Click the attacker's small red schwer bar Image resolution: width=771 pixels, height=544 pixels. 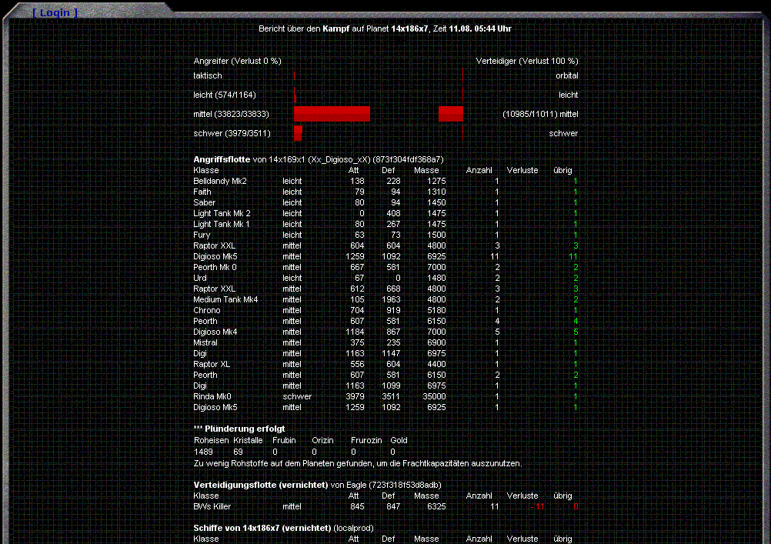[x=298, y=133]
